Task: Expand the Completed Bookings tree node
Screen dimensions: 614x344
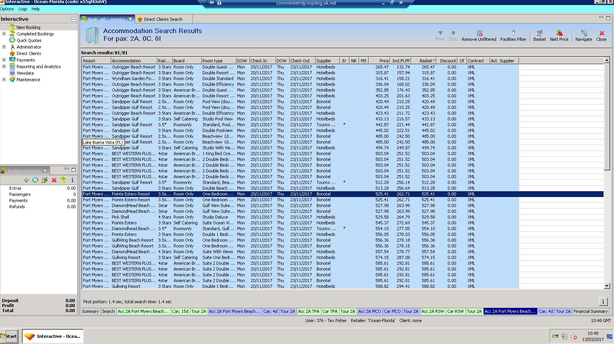Action: (x=4, y=34)
